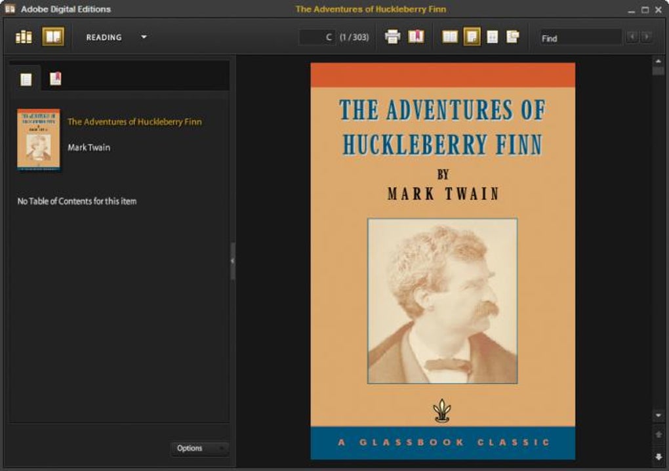Click the No Table of Contents message
This screenshot has width=669, height=471.
click(x=77, y=201)
